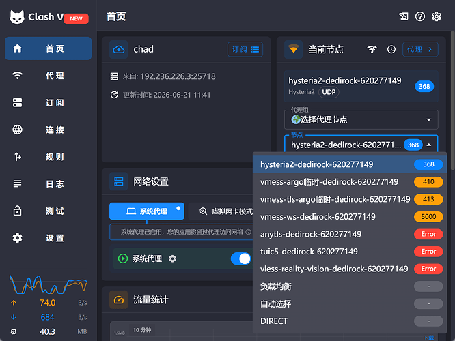Click the 413 delay badge
This screenshot has width=455, height=341.
(428, 199)
